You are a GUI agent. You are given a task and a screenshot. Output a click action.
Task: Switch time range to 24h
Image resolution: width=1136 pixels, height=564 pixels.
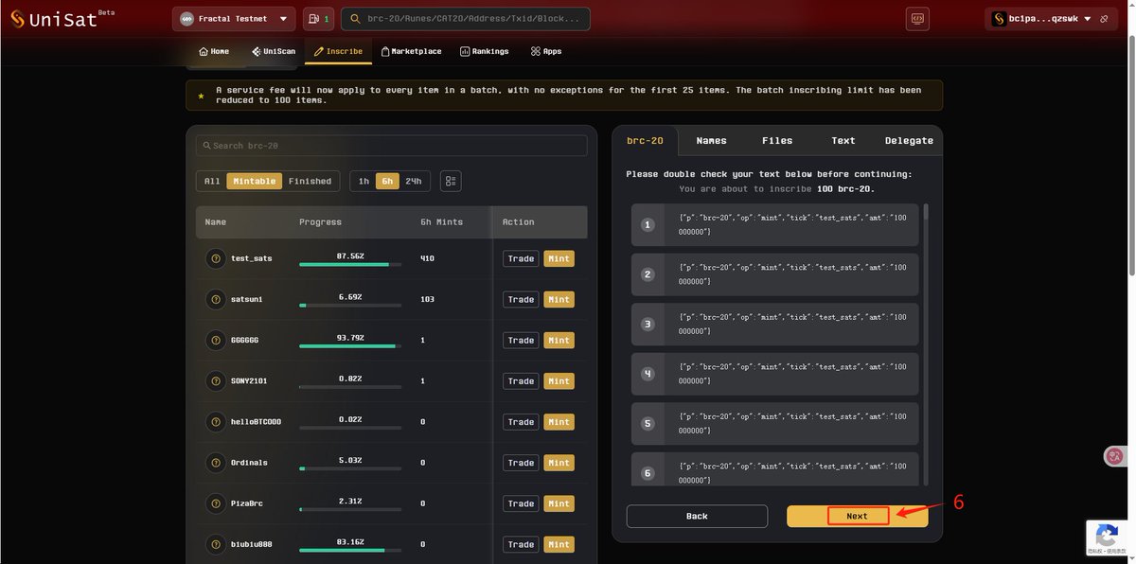point(414,181)
